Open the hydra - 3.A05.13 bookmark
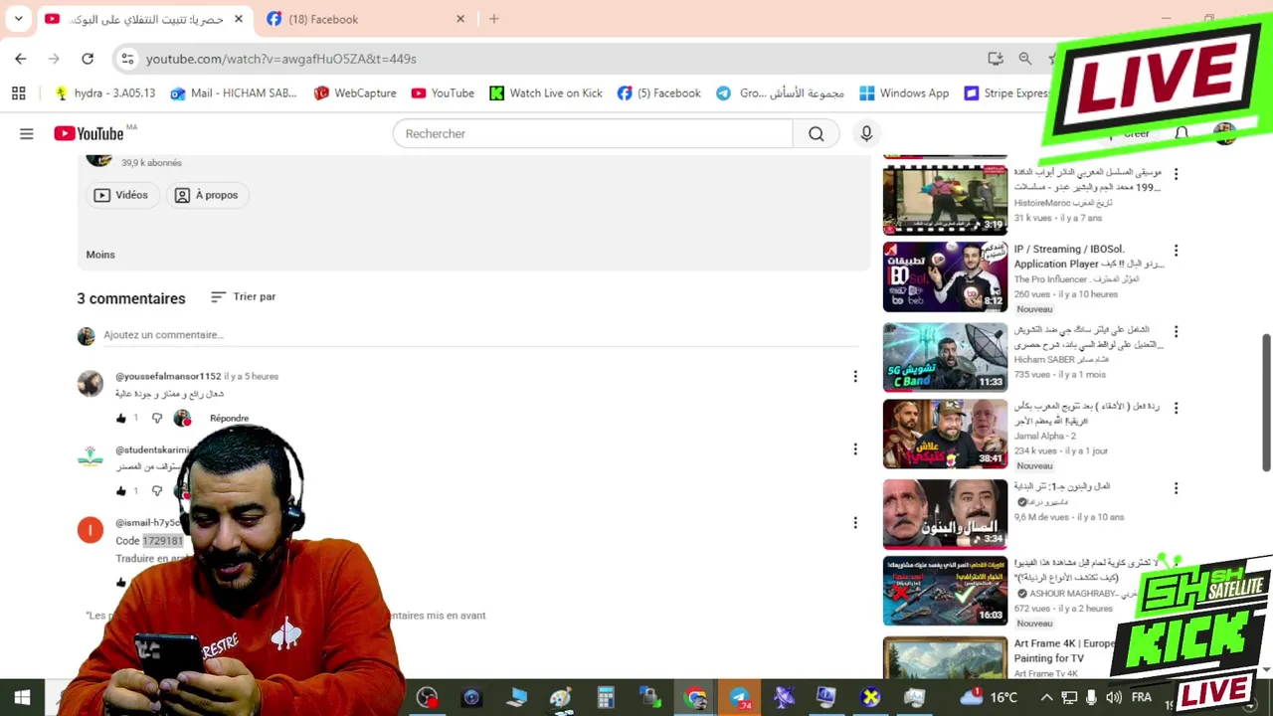Viewport: 1273px width, 716px height. click(x=105, y=92)
